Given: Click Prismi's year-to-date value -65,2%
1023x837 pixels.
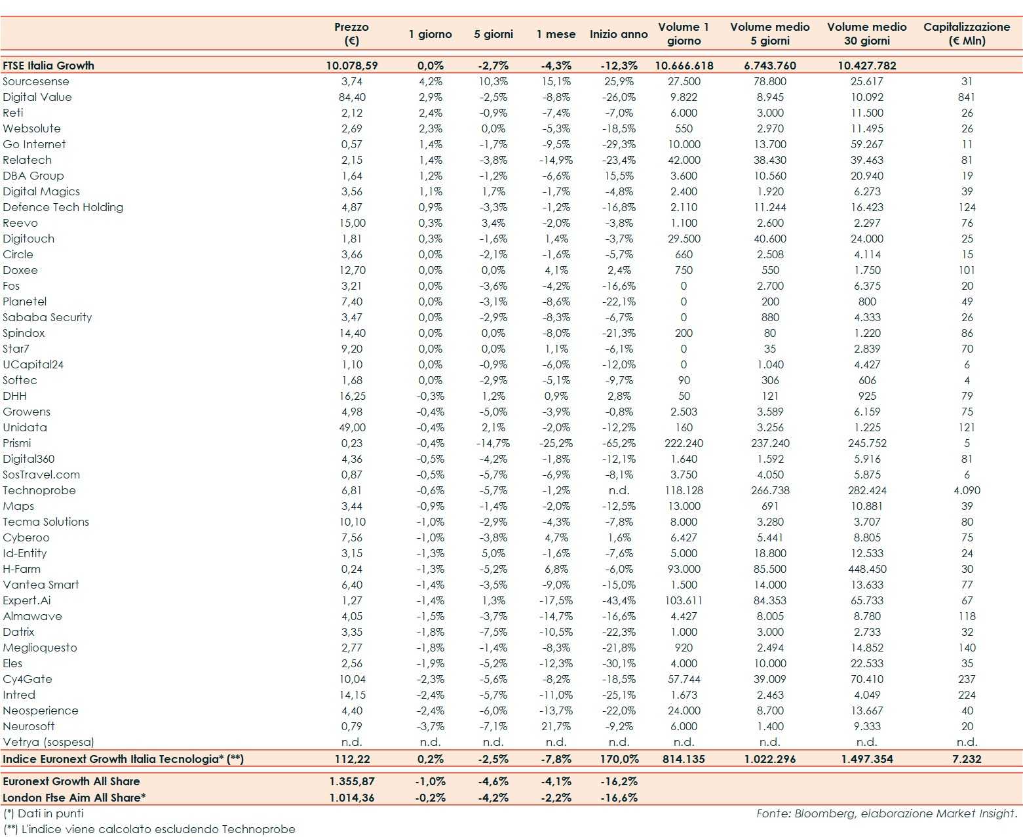Looking at the screenshot, I should coord(619,443).
